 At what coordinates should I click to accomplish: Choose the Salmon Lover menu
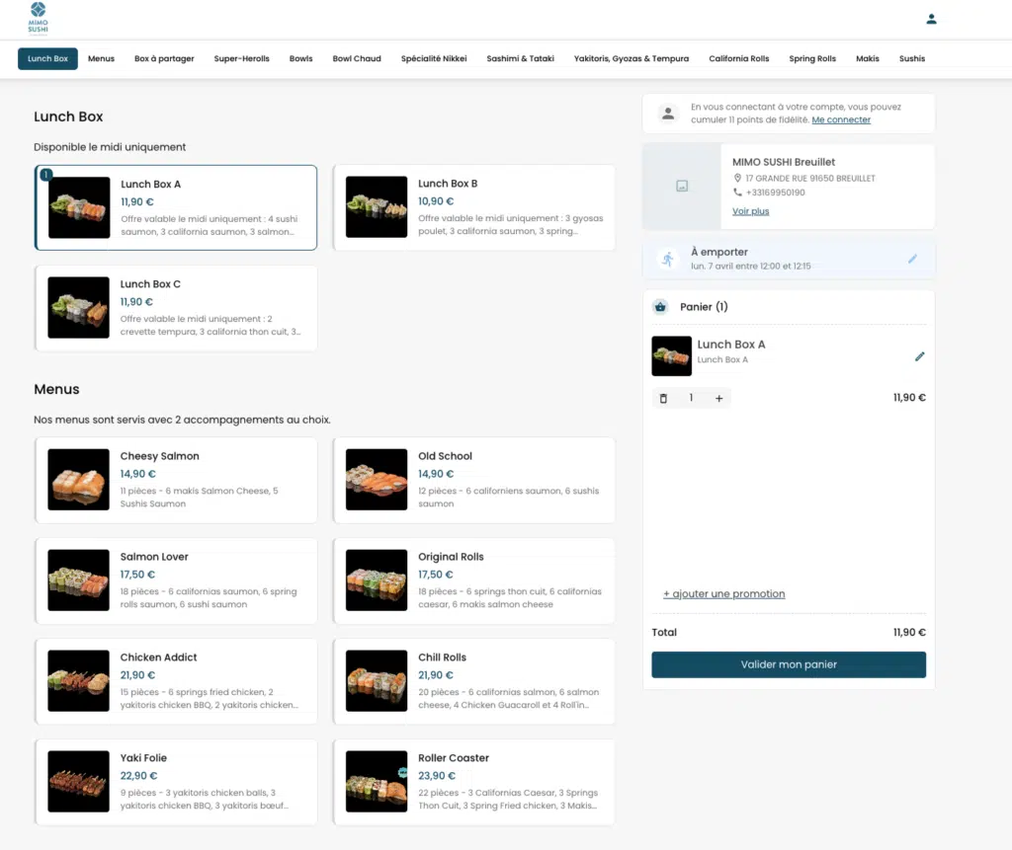[x=176, y=580]
